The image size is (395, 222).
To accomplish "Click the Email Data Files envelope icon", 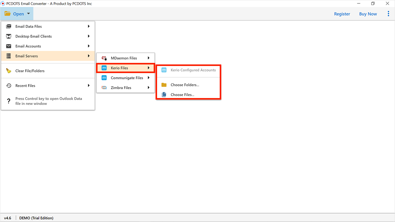I will (x=9, y=26).
